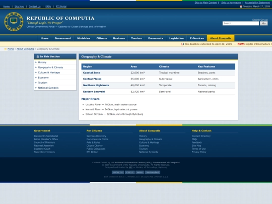Open the E-Services navigation tab

click(197, 38)
